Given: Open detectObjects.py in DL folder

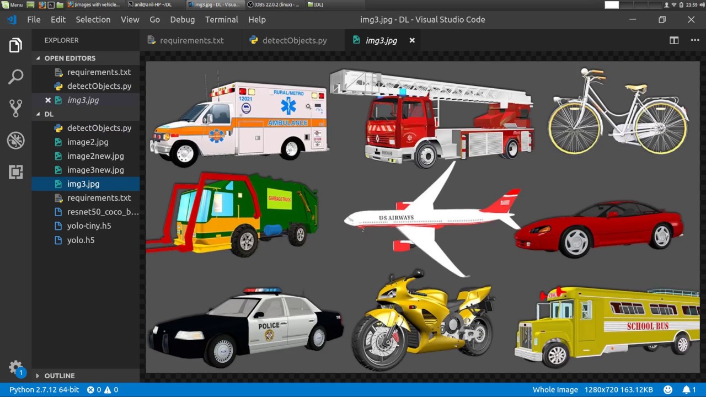Looking at the screenshot, I should (x=85, y=128).
